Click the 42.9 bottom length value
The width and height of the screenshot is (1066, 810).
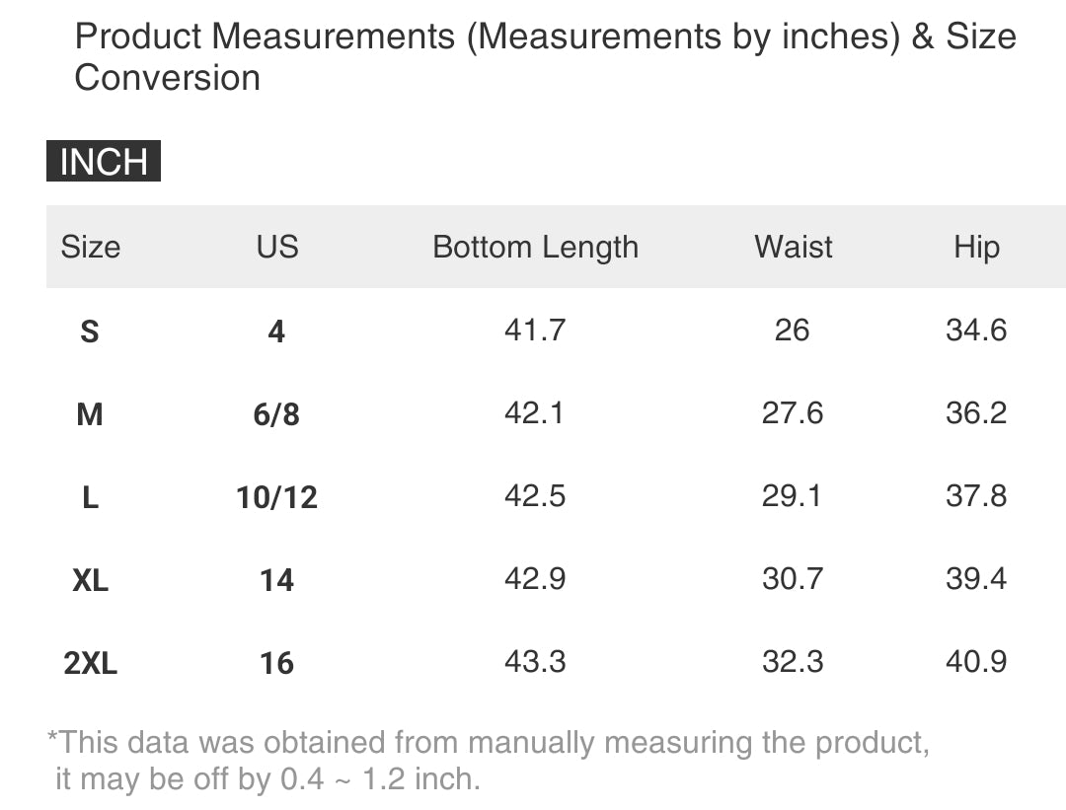click(x=535, y=578)
